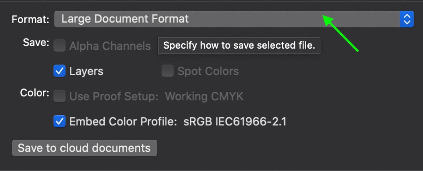Select the Large Document Format text
The width and height of the screenshot is (423, 171).
click(125, 19)
